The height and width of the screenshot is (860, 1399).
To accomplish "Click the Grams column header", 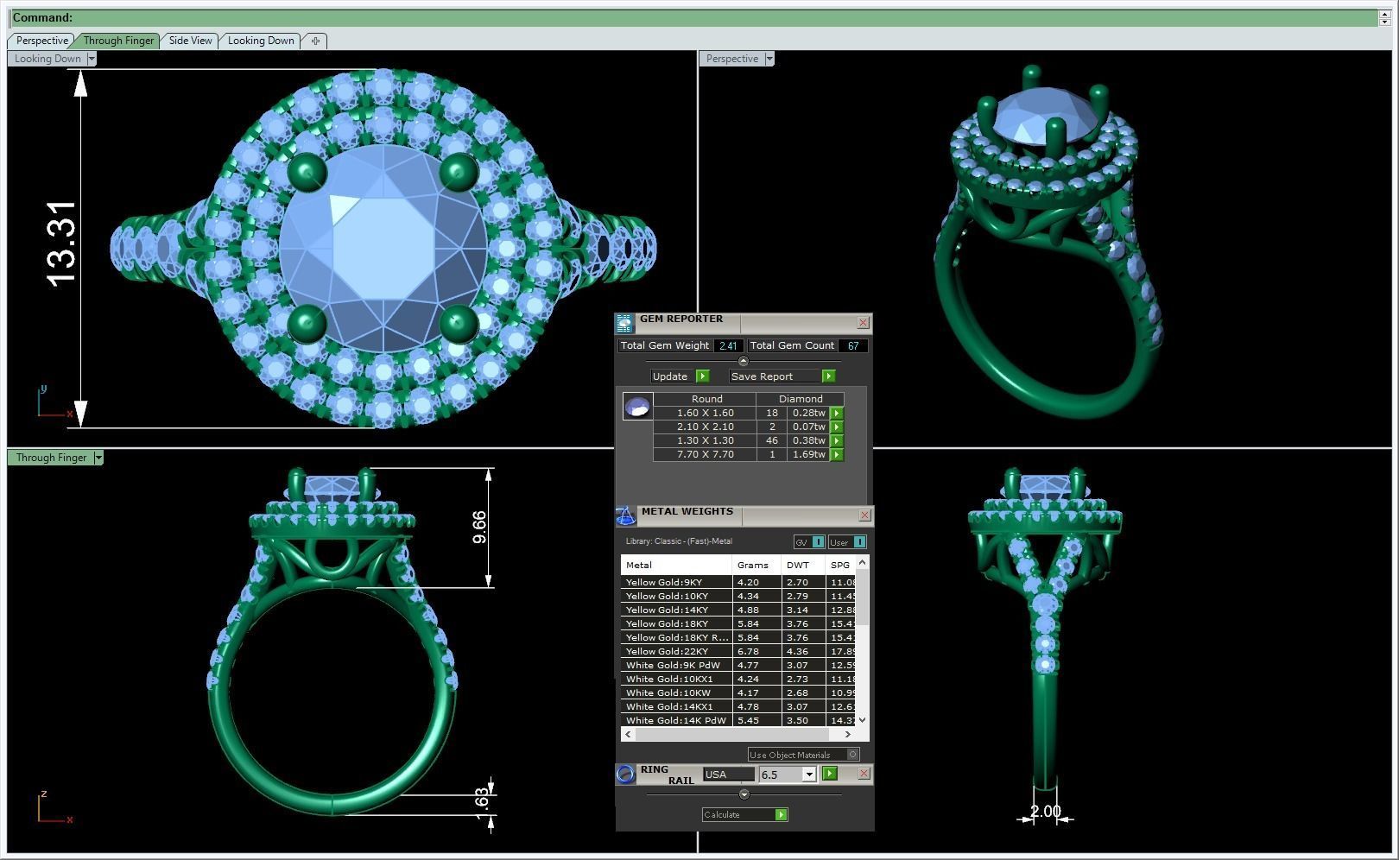I will coord(757,565).
